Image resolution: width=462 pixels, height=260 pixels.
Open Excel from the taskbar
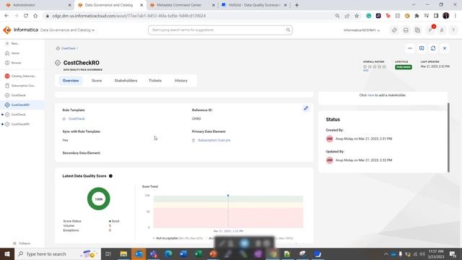(x=199, y=253)
